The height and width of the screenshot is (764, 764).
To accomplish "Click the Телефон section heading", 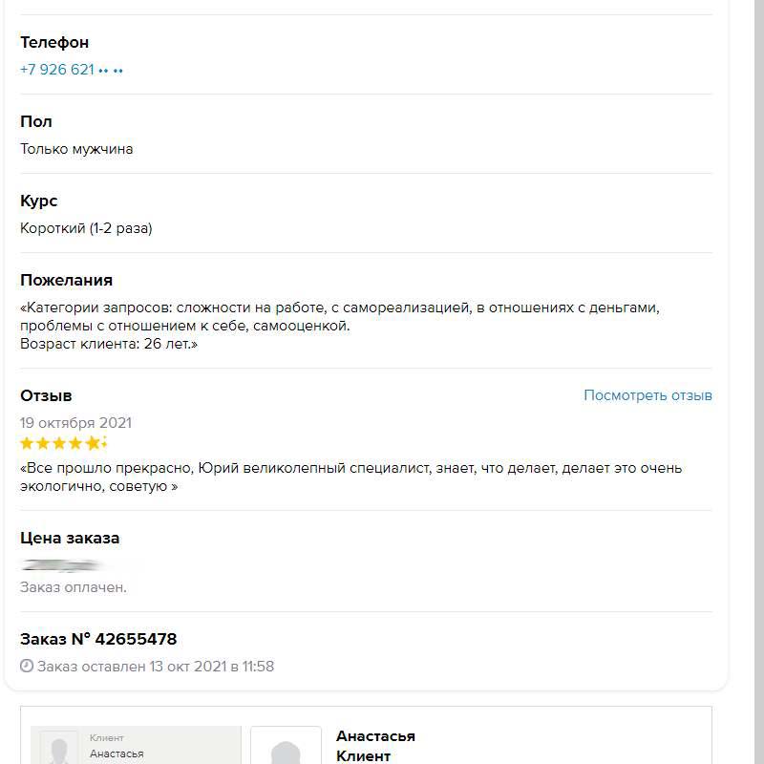I will pos(54,42).
